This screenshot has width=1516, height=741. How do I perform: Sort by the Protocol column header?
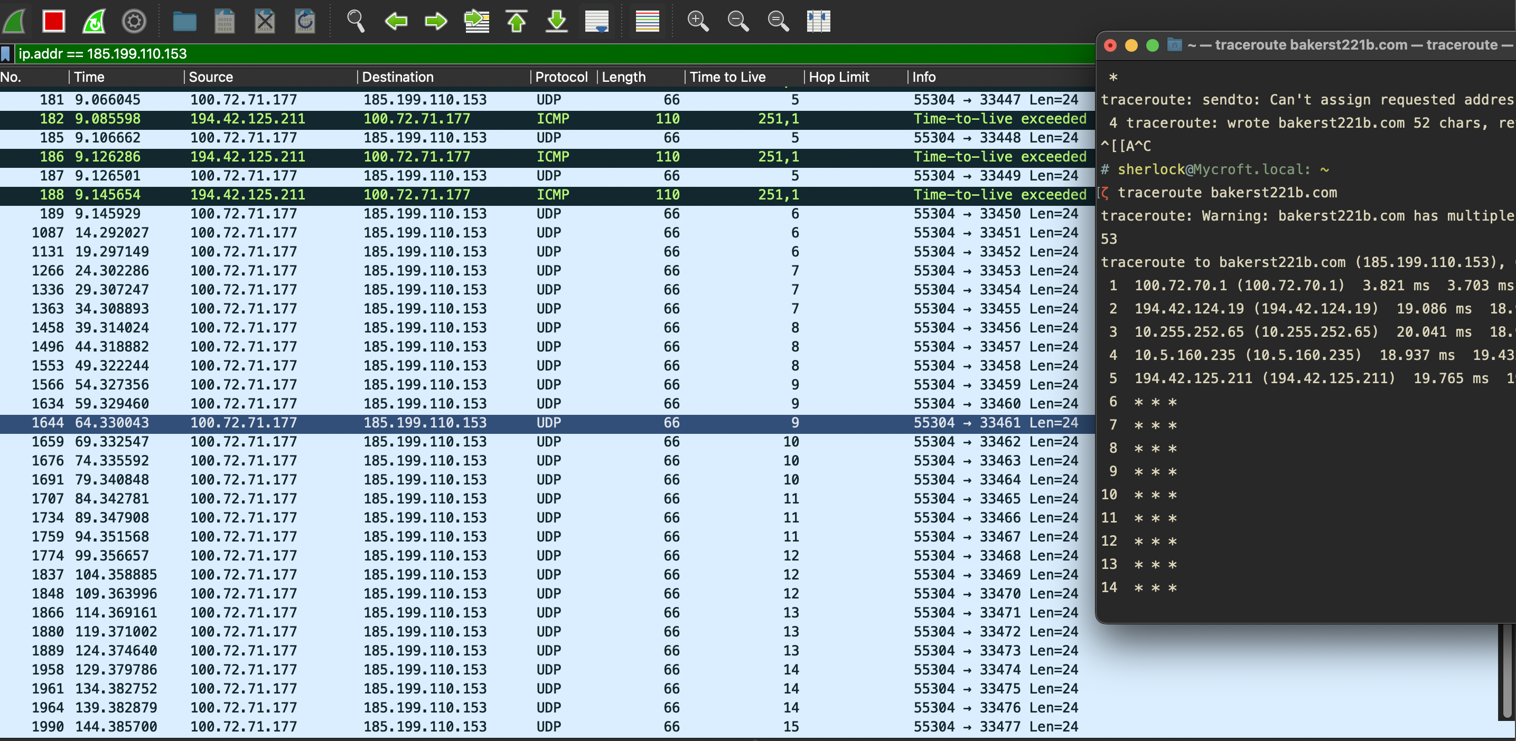click(x=564, y=77)
